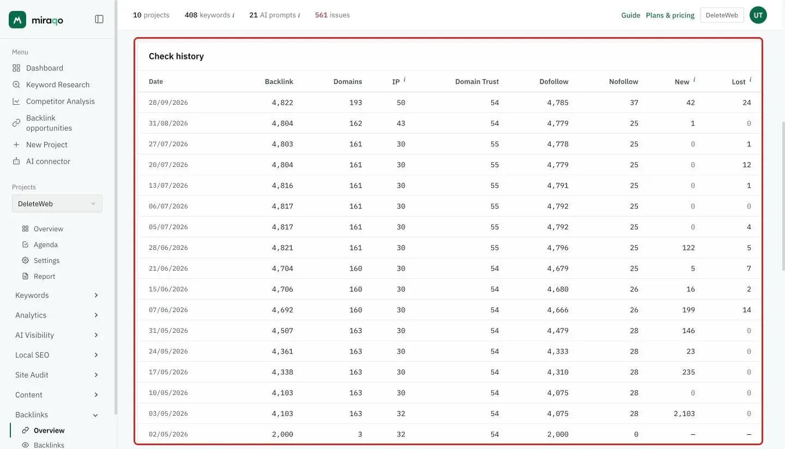Expand the Content section
785x449 pixels.
pyautogui.click(x=57, y=395)
